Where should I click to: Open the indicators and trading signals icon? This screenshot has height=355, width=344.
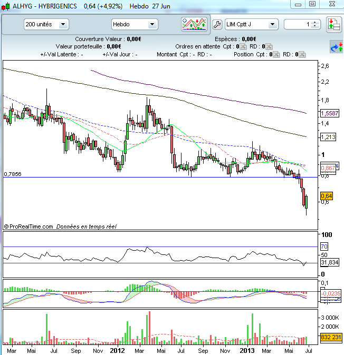194,24
